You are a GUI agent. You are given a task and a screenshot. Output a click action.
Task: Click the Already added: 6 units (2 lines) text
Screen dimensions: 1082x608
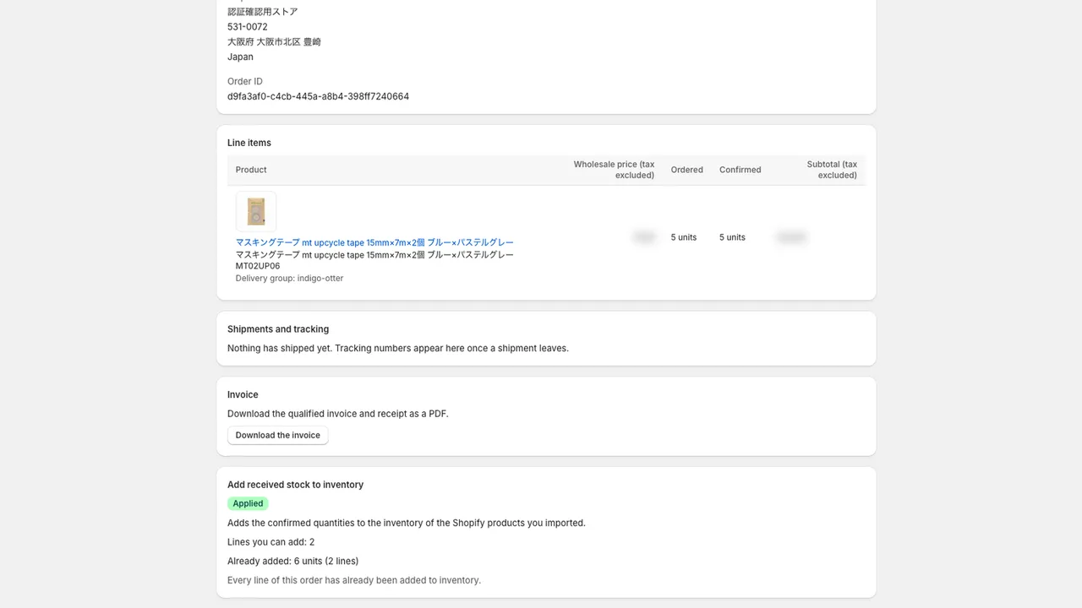292,561
